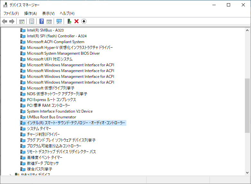Select 数値データ プロセッサ
Viewport: 251px width, 184px height.
43,163
